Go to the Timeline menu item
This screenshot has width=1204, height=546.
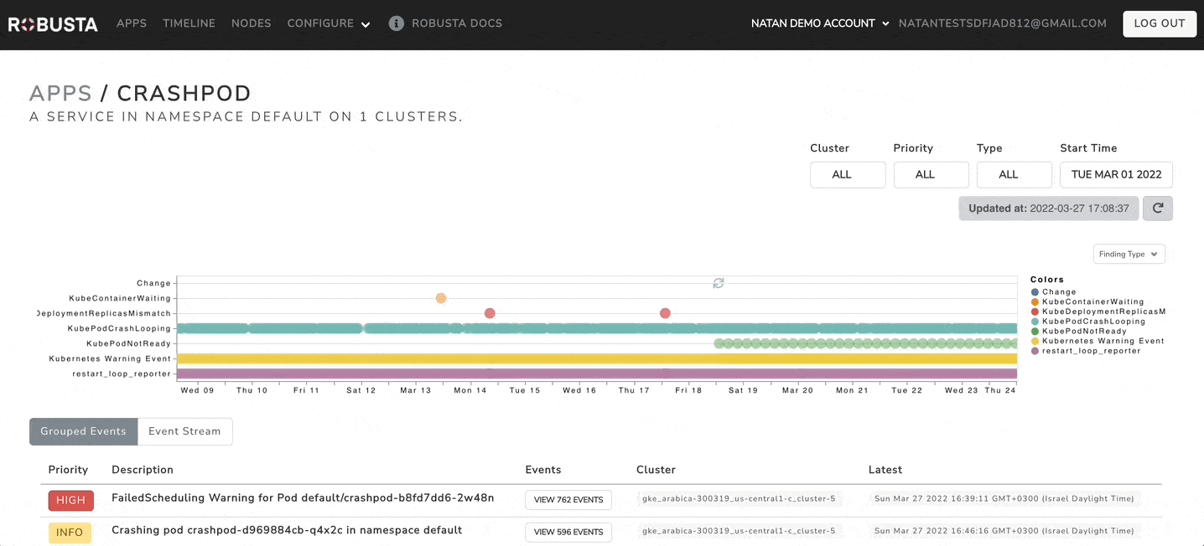click(189, 23)
